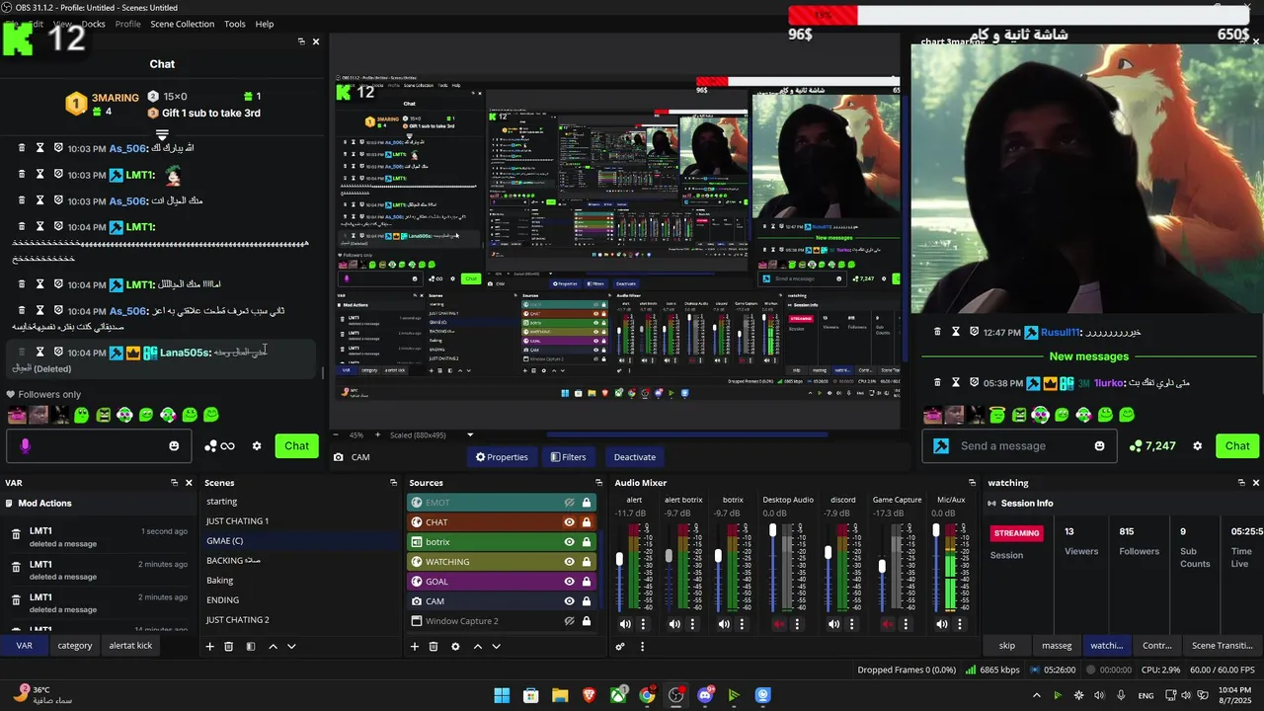Show the EMOT source visibility
This screenshot has width=1264, height=711.
(x=570, y=503)
